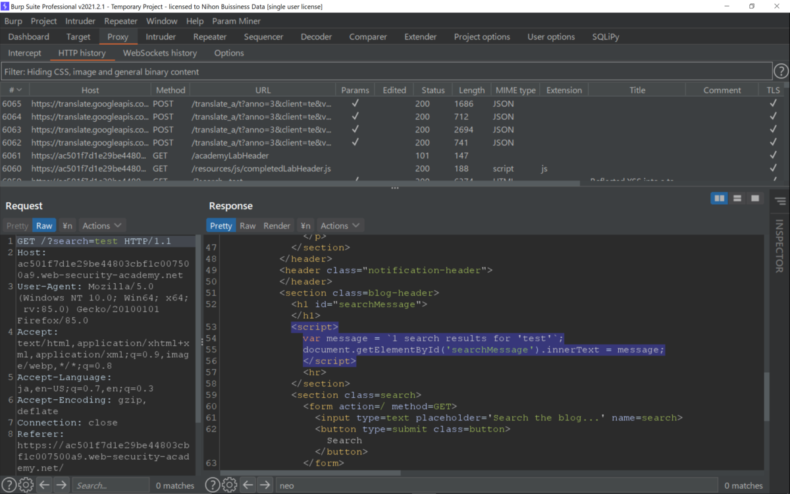Switch to the Target tab
Screen dimensions: 790x494
coord(78,37)
